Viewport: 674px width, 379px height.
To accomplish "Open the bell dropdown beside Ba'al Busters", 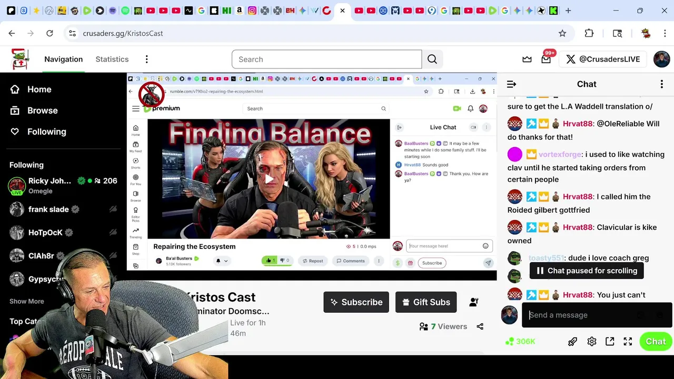I will click(222, 261).
